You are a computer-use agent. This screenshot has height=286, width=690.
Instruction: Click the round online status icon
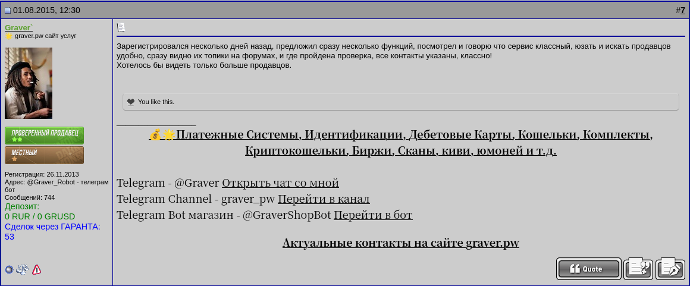coord(10,270)
